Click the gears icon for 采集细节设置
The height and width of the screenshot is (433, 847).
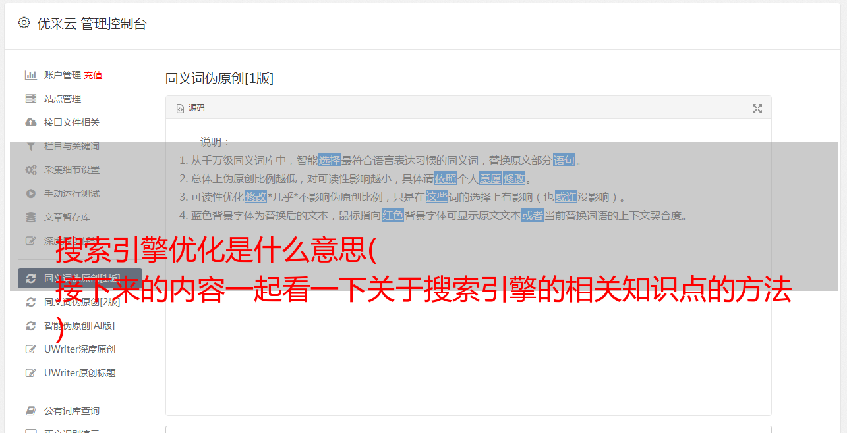click(30, 170)
